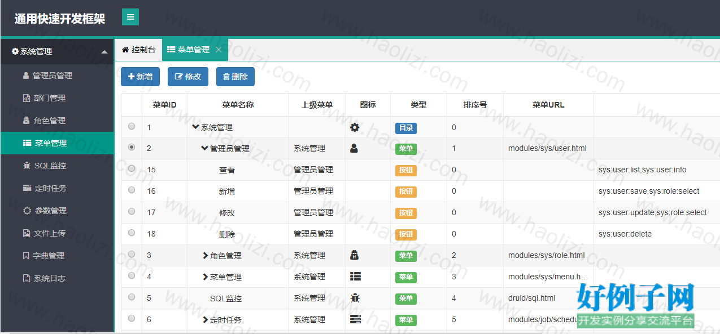Expand the 定时任务 tree row
The height and width of the screenshot is (334, 720).
[x=206, y=320]
